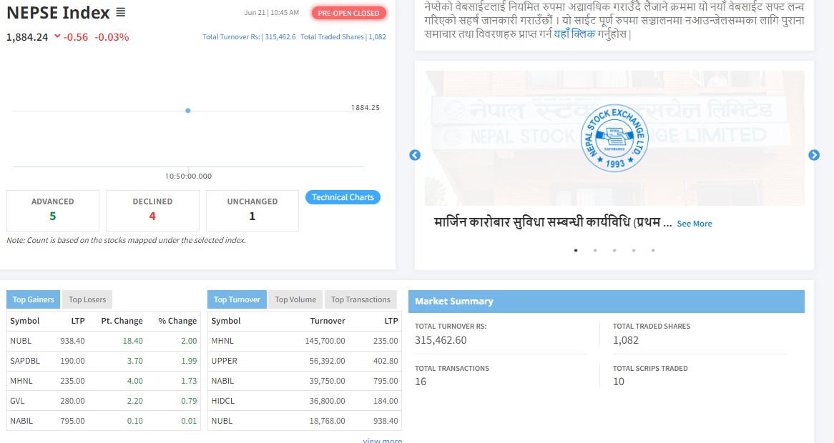834x443 pixels.
Task: Click Market Summary turnover value 315,462.60
Action: pyautogui.click(x=441, y=340)
